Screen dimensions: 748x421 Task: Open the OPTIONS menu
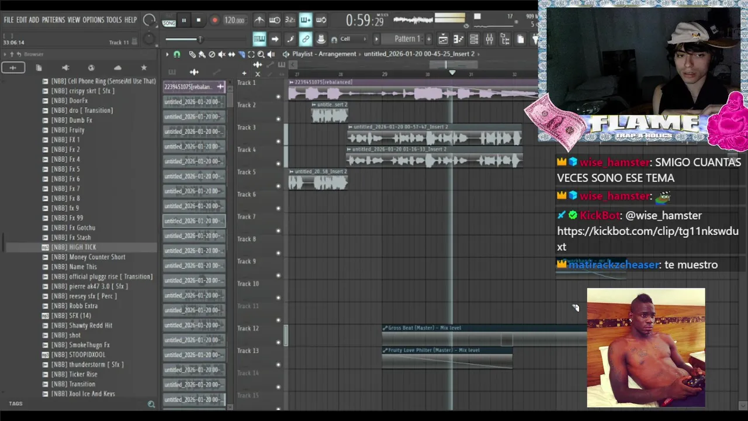pos(93,20)
